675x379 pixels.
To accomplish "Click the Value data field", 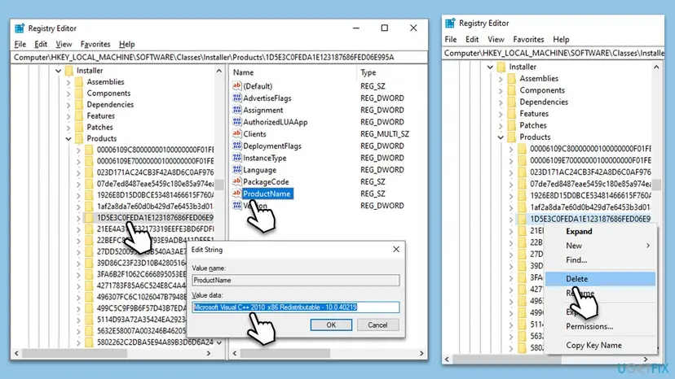I will (x=296, y=307).
